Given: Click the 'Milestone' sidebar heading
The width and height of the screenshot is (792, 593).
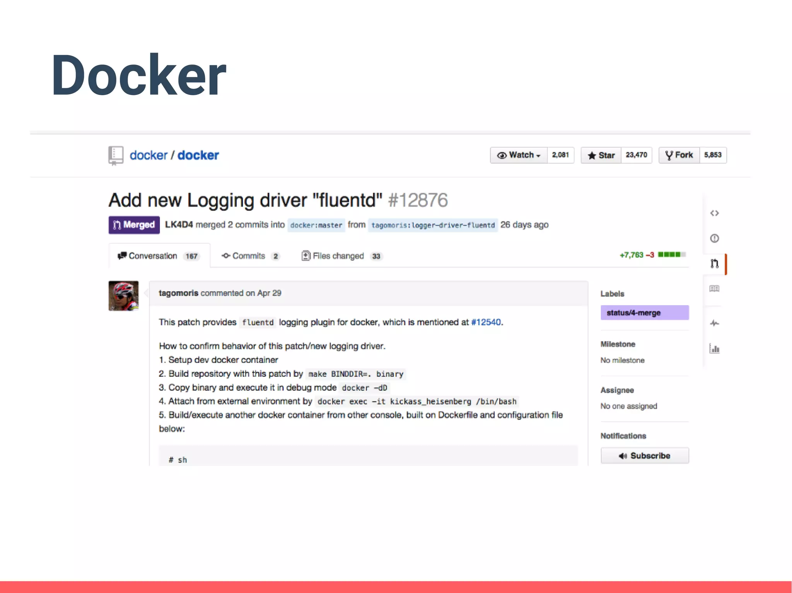Looking at the screenshot, I should (618, 344).
